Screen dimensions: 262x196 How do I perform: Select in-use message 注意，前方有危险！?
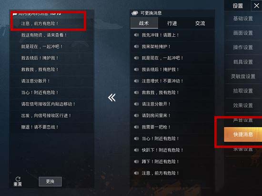tap(52, 23)
